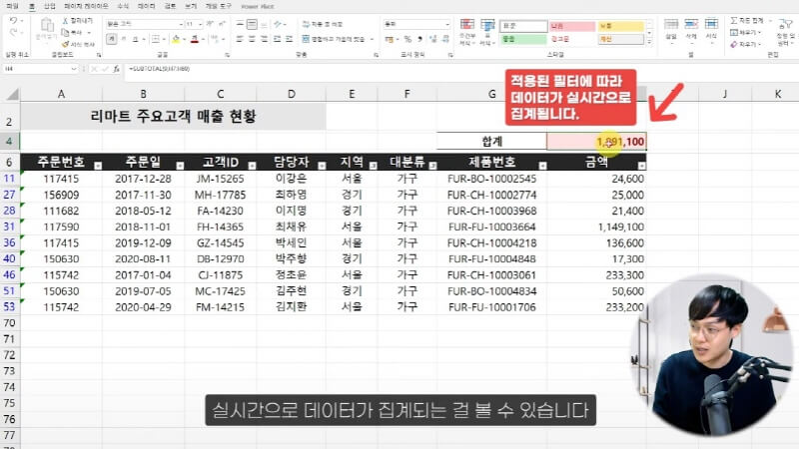This screenshot has height=449, width=799.
Task: Toggle the middle align button
Action: click(252, 24)
